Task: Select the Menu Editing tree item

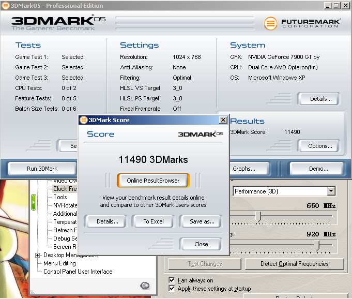Action: pyautogui.click(x=59, y=263)
